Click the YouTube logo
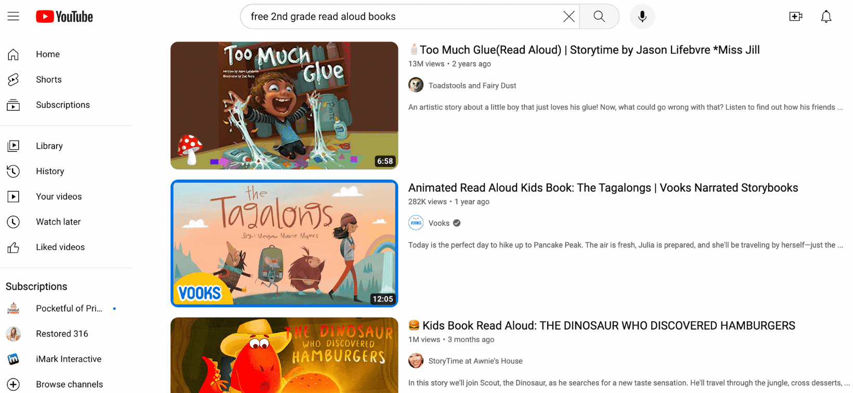 [x=64, y=17]
